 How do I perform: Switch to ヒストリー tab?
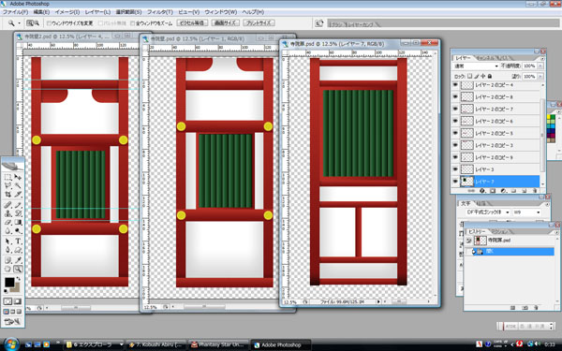point(477,231)
